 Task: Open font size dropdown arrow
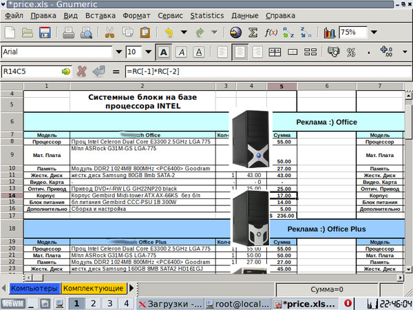148,52
